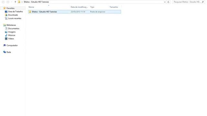
Task: Refresh the current folder view
Action: point(168,2)
